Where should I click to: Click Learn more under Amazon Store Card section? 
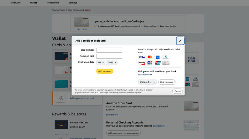pyautogui.click(x=112, y=115)
